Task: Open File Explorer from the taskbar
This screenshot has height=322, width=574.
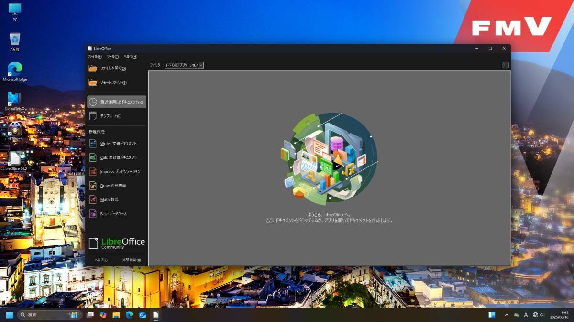Action: point(116,315)
